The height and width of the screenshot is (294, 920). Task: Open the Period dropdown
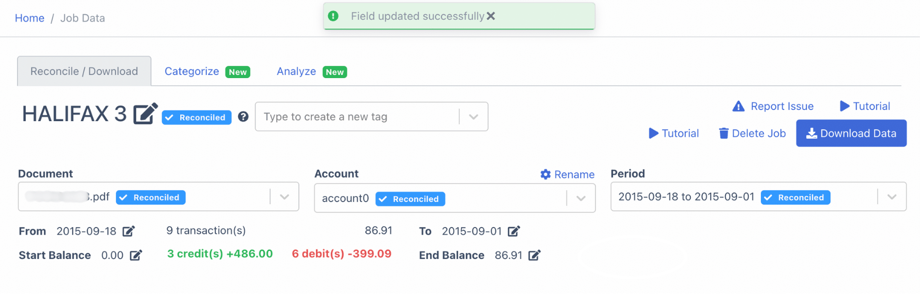click(x=892, y=197)
